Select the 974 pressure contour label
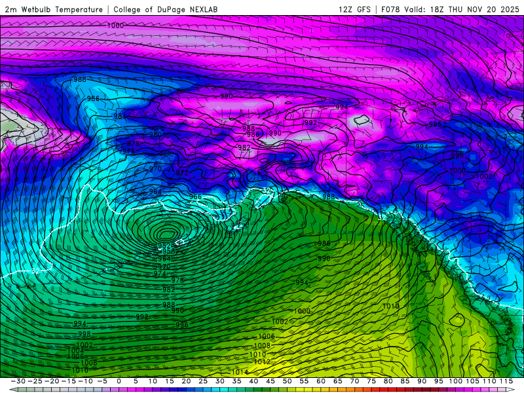 point(160,273)
